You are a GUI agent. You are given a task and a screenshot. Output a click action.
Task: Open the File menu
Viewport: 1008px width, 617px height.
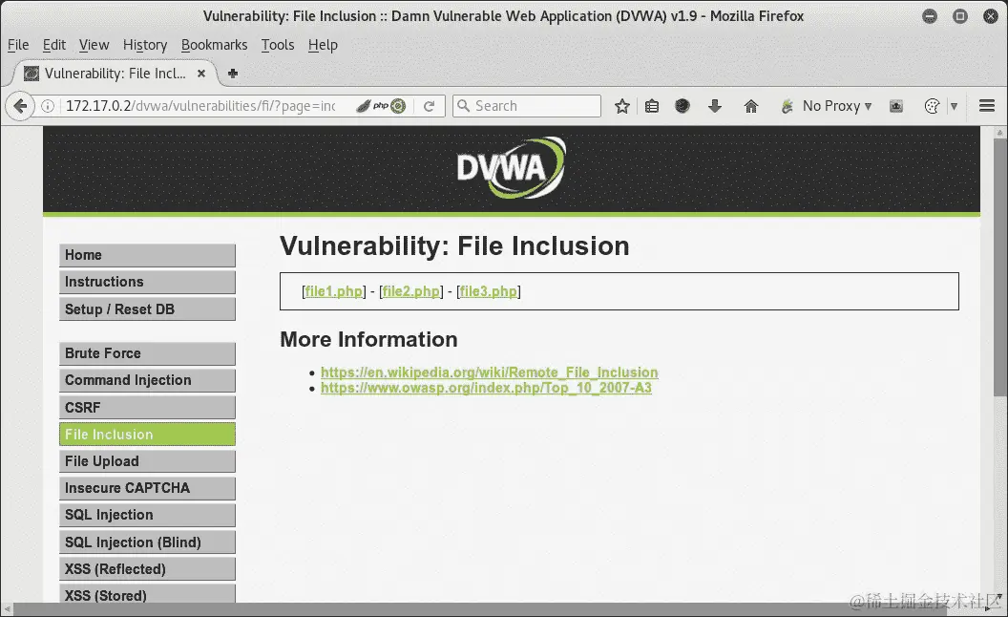pyautogui.click(x=18, y=45)
